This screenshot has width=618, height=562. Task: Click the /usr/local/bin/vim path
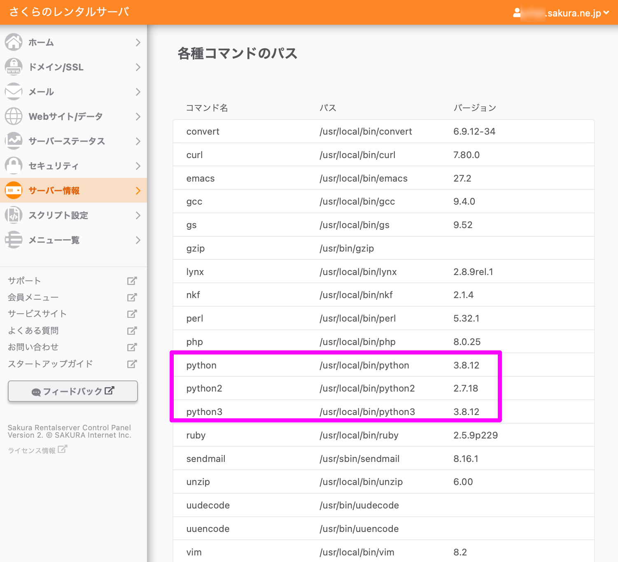coord(357,552)
